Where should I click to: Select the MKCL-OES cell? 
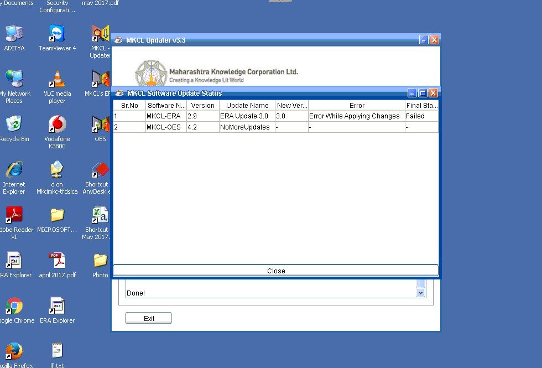166,127
